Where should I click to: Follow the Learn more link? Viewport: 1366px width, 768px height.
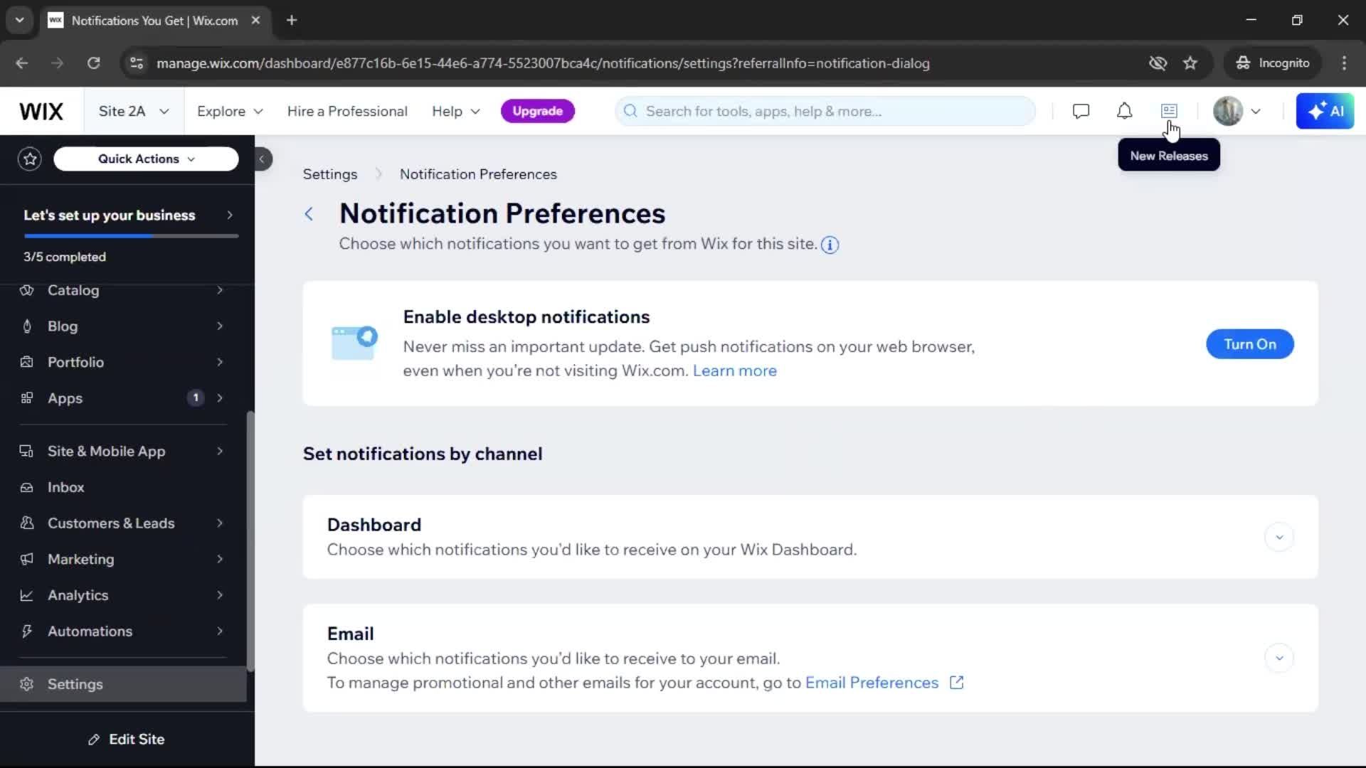click(735, 370)
